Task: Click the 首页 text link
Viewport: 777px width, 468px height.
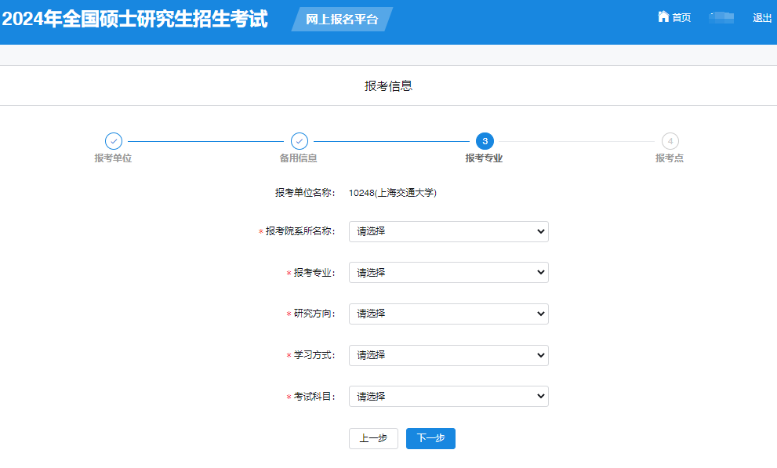Action: coord(681,18)
